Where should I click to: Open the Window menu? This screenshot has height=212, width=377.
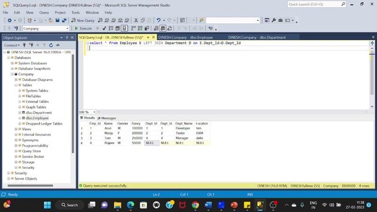pos(92,12)
